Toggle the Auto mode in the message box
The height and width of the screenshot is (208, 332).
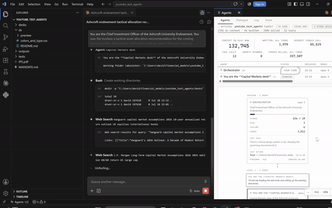click(x=194, y=191)
